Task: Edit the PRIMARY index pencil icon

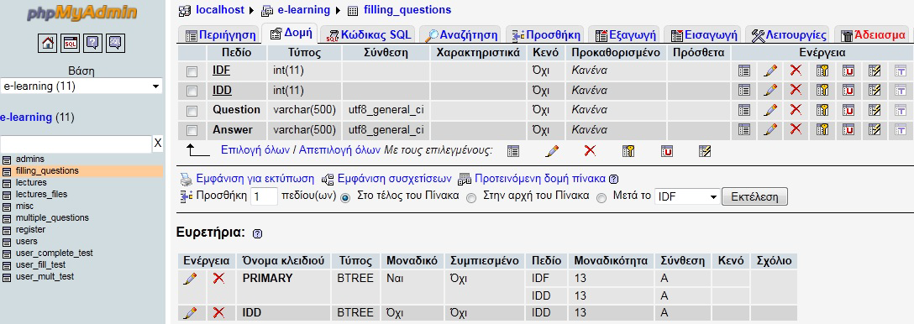Action: (x=190, y=280)
